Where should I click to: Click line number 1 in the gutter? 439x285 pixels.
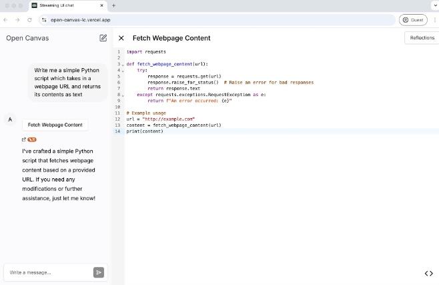pos(119,52)
